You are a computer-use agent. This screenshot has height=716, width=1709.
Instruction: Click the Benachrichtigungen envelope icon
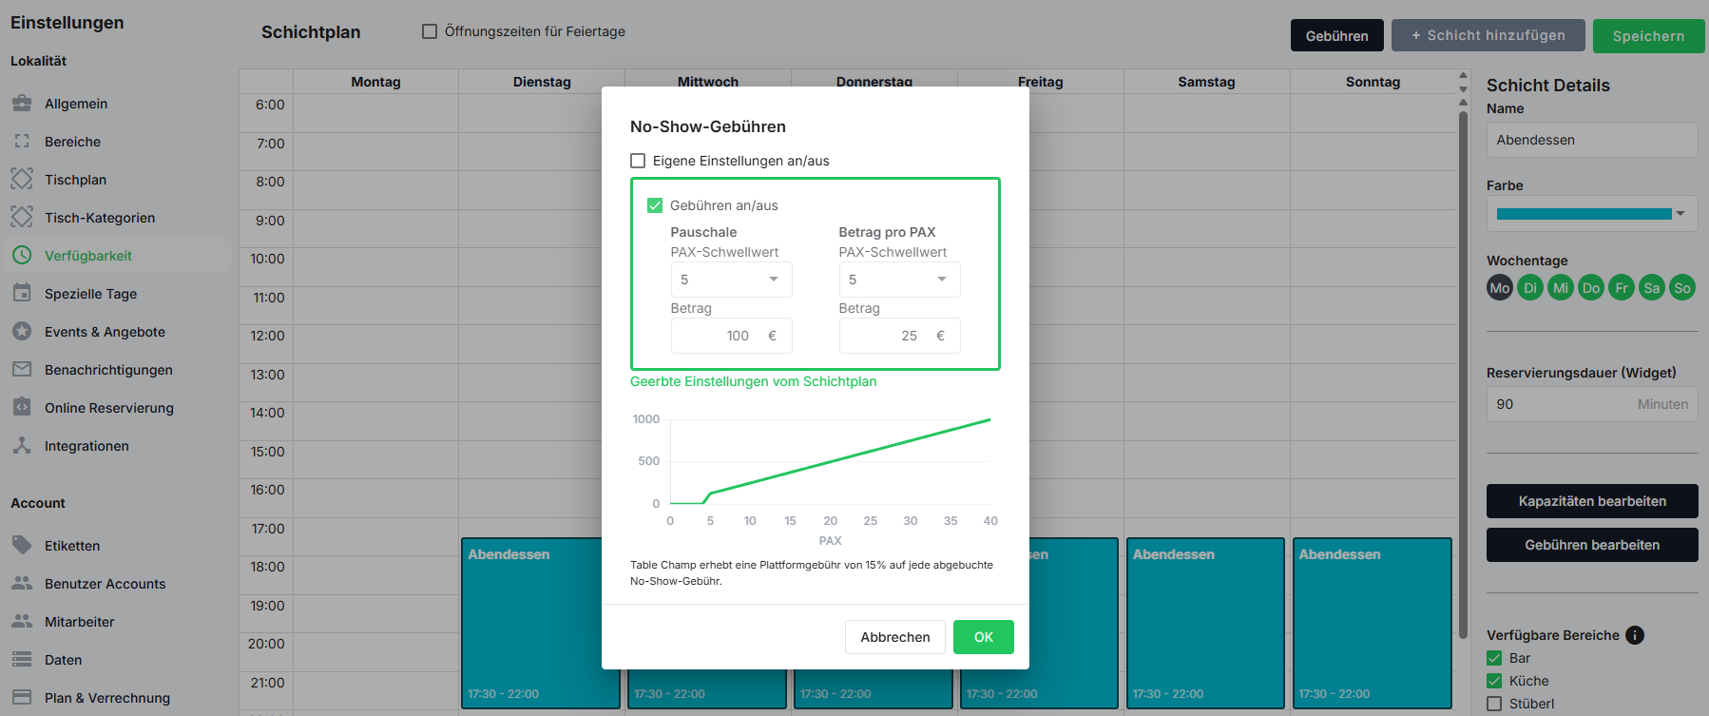pos(22,369)
